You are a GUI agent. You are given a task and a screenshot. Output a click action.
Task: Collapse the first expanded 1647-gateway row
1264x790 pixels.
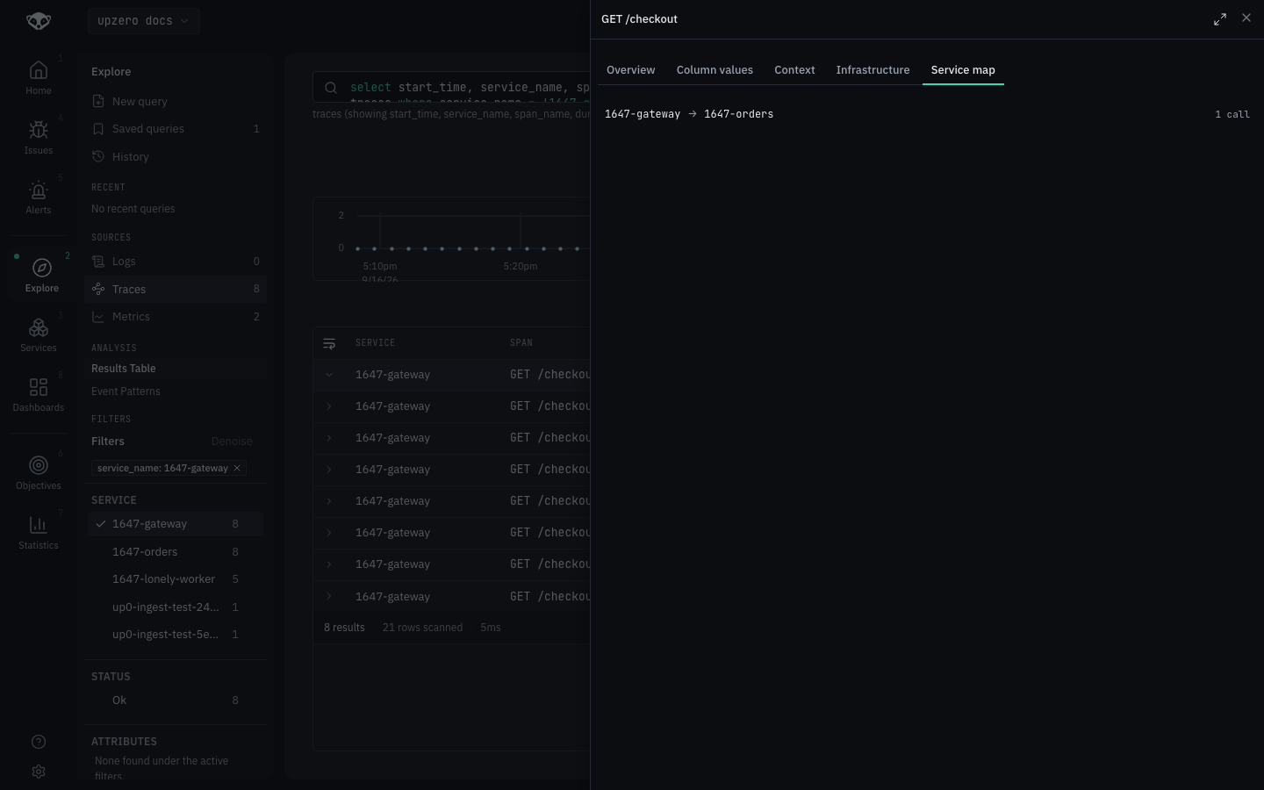329,375
